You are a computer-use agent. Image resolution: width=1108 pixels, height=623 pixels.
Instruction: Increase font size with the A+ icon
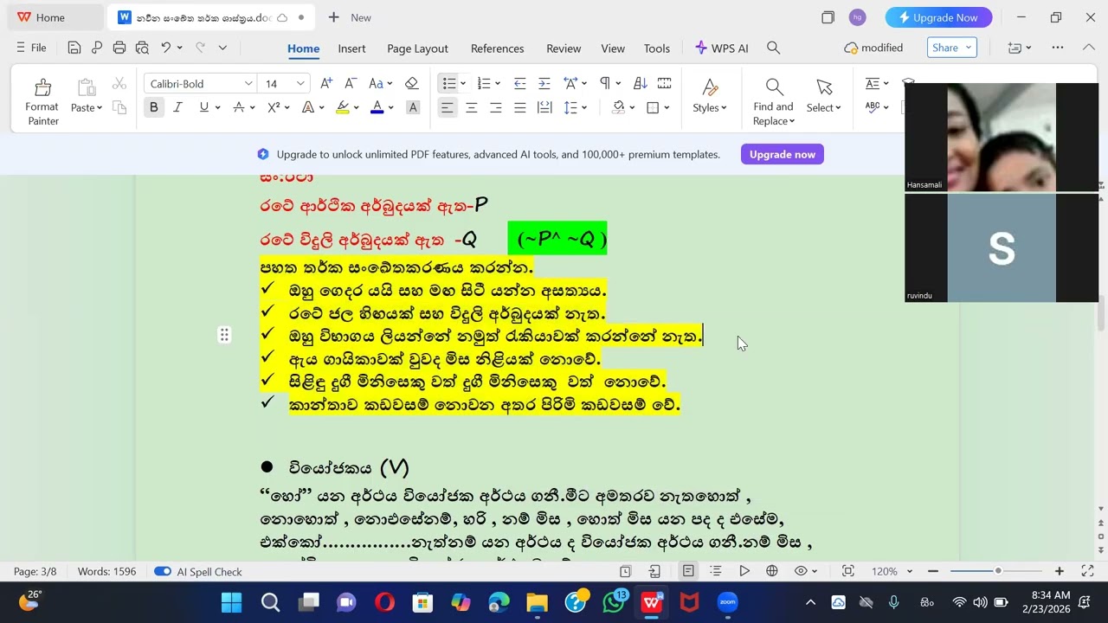326,83
